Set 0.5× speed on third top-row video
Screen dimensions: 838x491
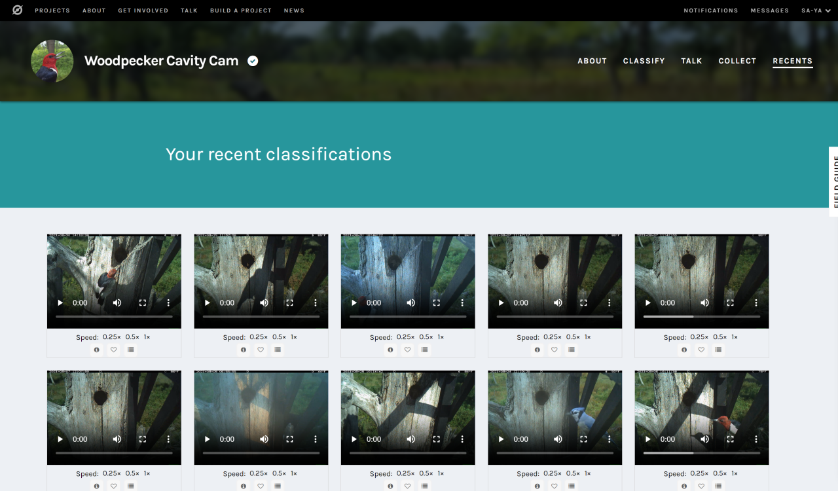tap(426, 337)
